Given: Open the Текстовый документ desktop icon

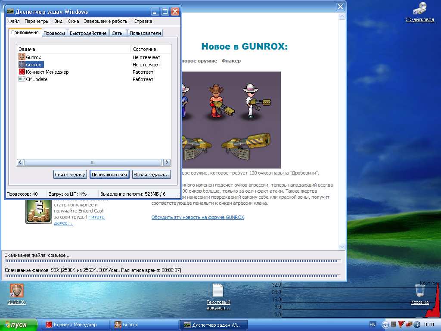Looking at the screenshot, I should [x=218, y=291].
